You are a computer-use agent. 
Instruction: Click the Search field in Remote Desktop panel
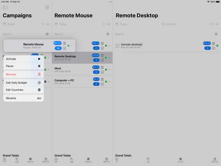pyautogui.click(x=164, y=34)
